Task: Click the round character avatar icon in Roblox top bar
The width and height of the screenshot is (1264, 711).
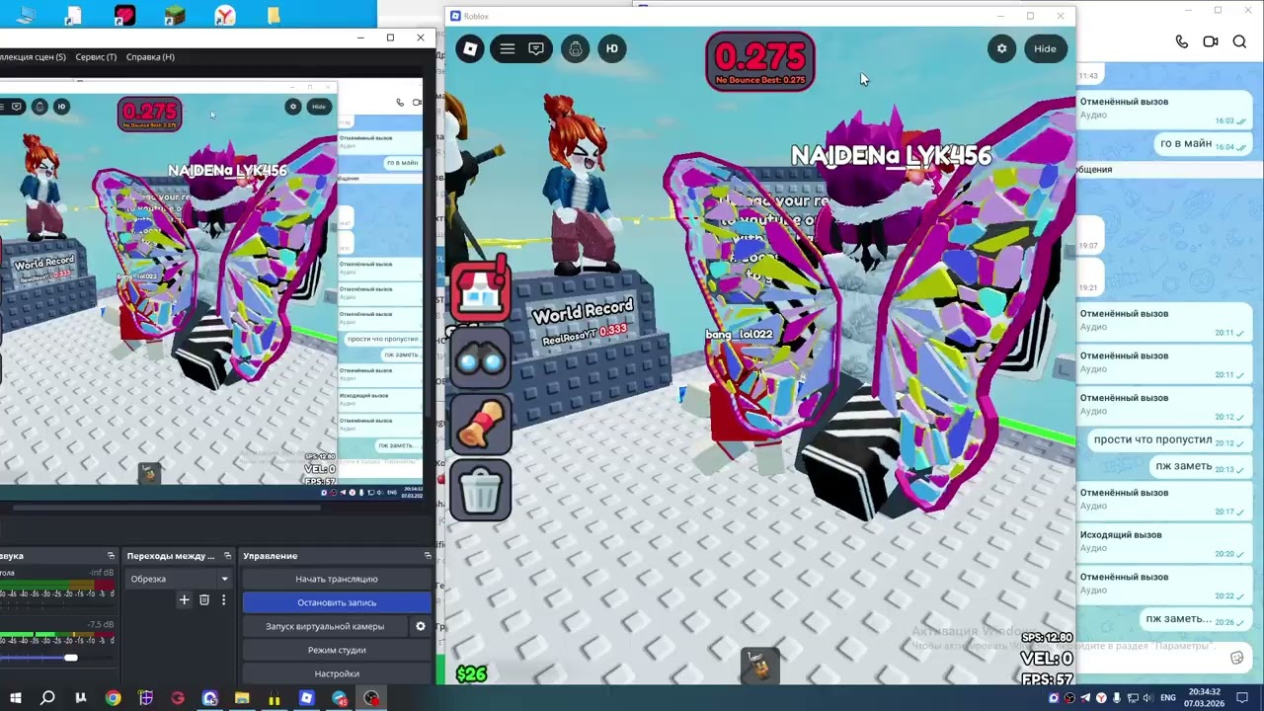Action: (576, 48)
